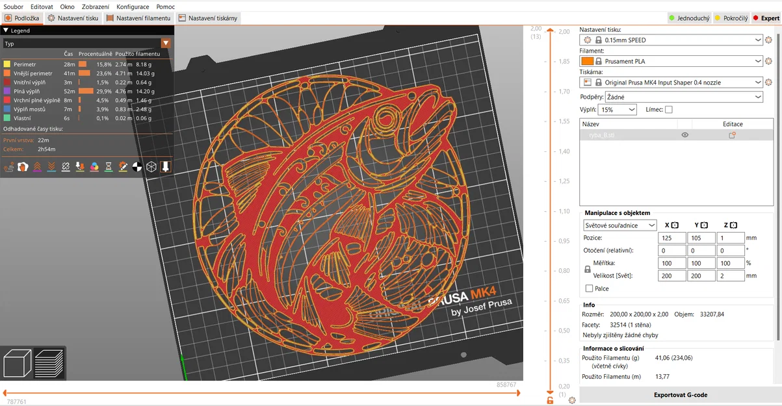Switch to the Nastavení filamentu tab

point(138,18)
